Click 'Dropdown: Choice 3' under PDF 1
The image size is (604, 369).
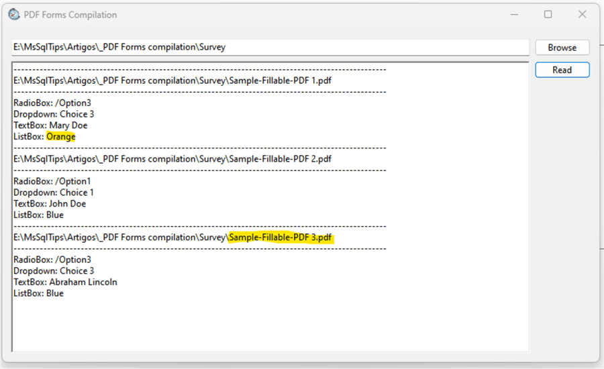54,114
